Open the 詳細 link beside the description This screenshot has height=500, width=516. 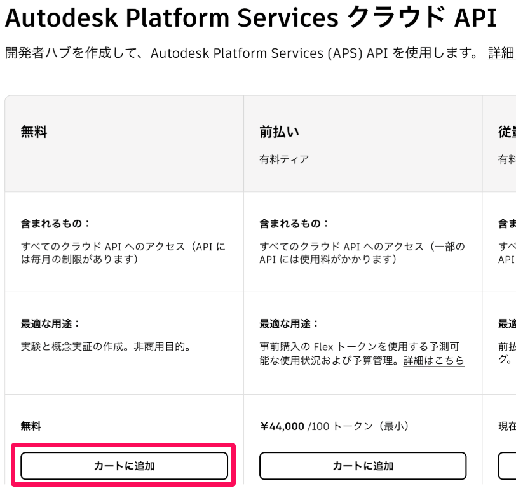point(501,53)
